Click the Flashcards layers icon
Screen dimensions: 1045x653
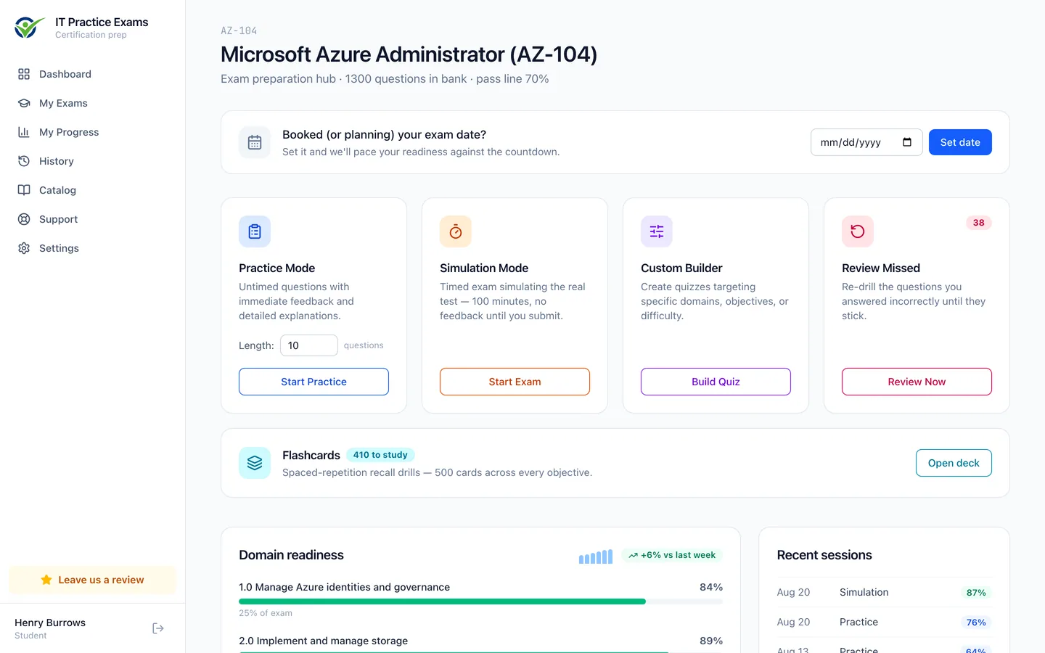[255, 463]
